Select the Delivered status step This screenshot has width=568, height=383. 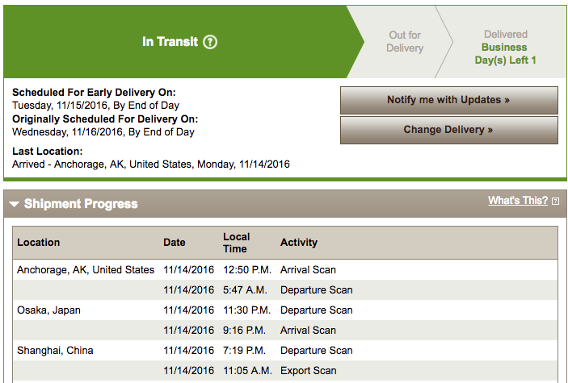(506, 35)
